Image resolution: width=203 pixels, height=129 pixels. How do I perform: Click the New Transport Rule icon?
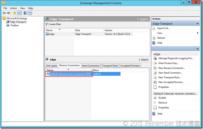(x=155, y=78)
